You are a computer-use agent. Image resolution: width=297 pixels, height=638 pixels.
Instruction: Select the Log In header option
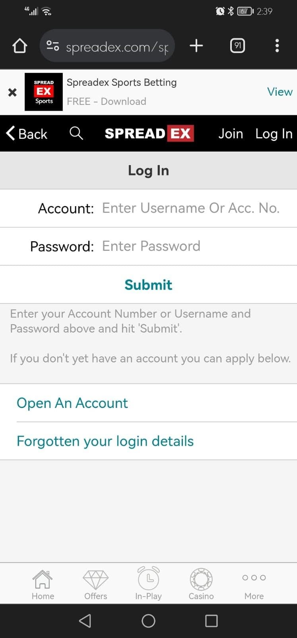click(274, 134)
